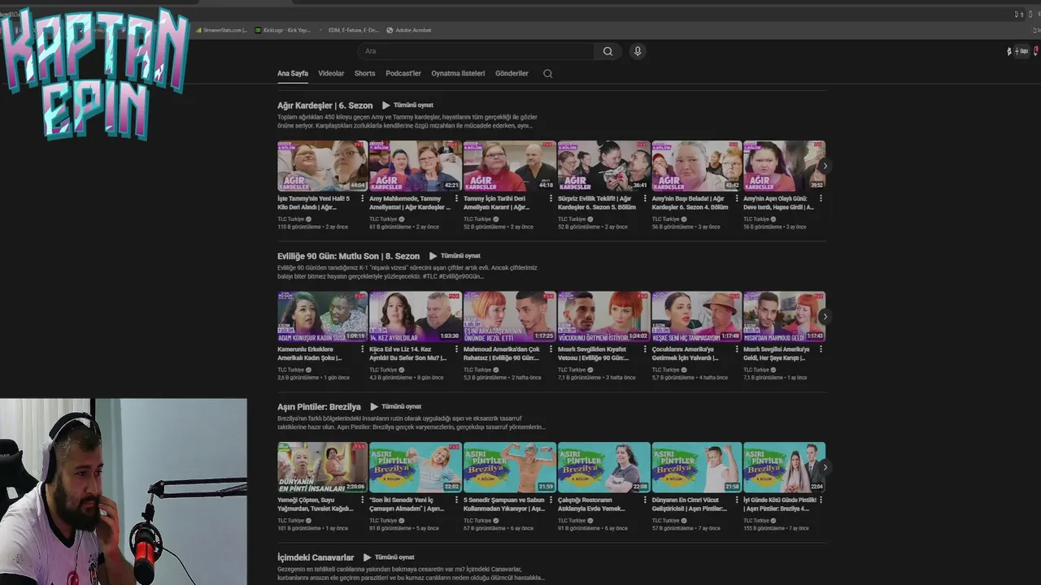Open the 44:04 Ağır Kardeşler video thumbnail
1041x585 pixels.
(x=322, y=166)
